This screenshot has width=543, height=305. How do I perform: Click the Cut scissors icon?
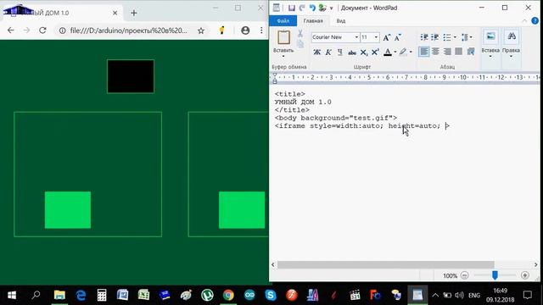pyautogui.click(x=300, y=34)
